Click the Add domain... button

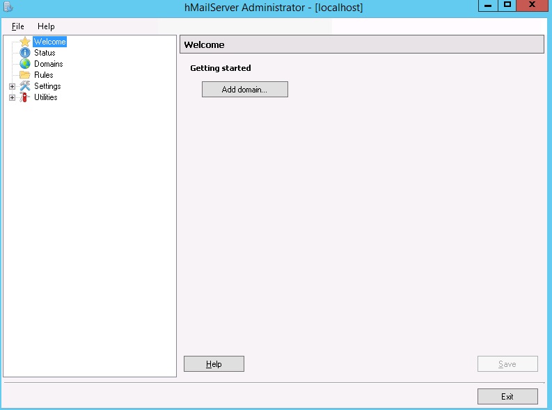coord(244,89)
